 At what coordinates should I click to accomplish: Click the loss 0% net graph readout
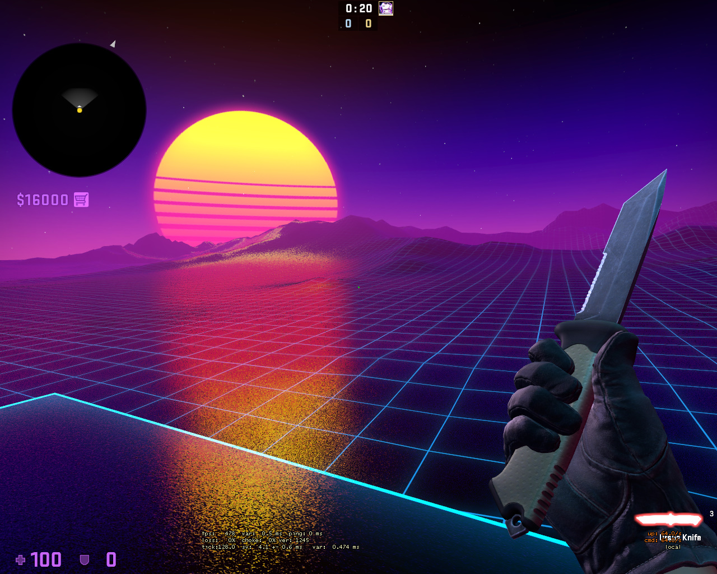[218, 540]
